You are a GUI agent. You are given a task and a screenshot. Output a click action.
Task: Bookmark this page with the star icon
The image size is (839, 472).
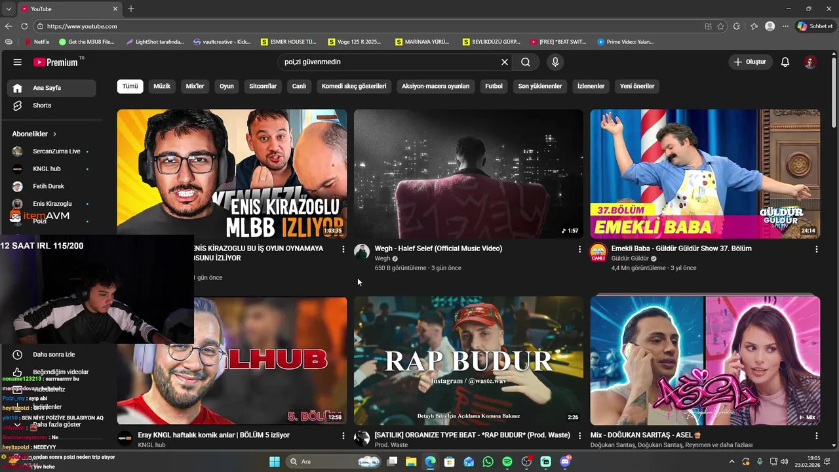tap(721, 26)
